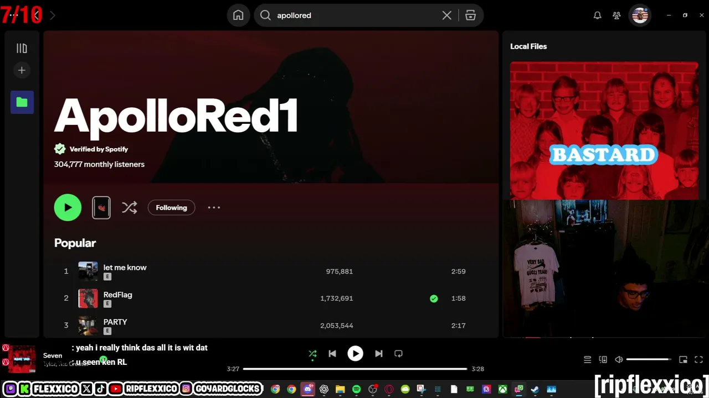Open Discord from the taskbar
The height and width of the screenshot is (398, 709).
click(308, 389)
